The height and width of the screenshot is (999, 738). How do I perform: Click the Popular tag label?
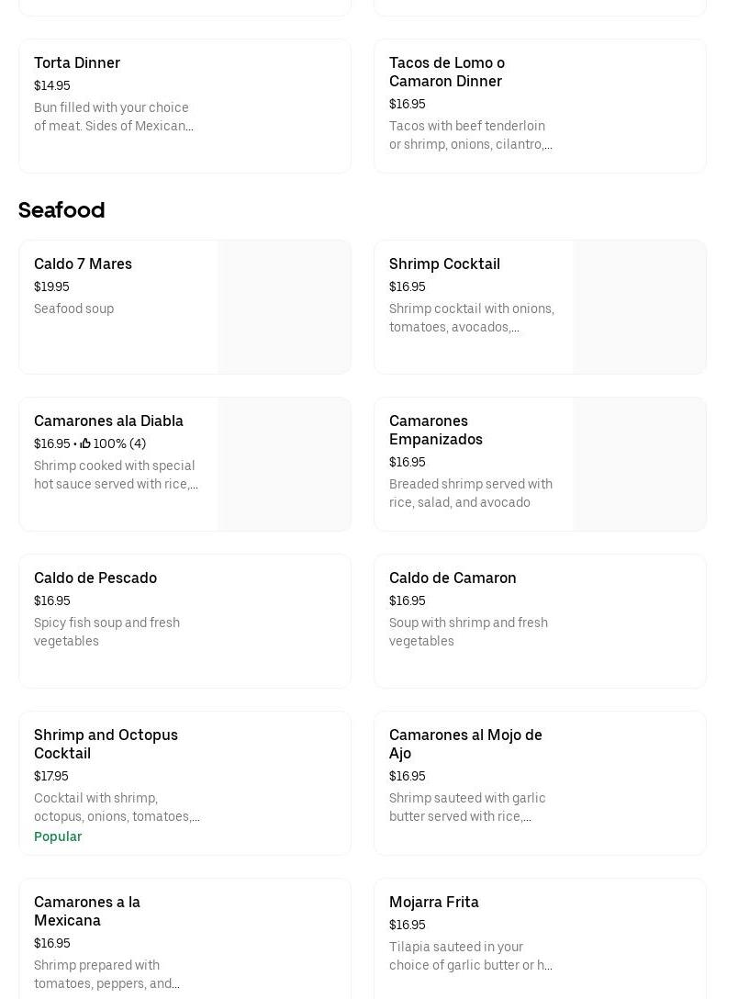[58, 836]
